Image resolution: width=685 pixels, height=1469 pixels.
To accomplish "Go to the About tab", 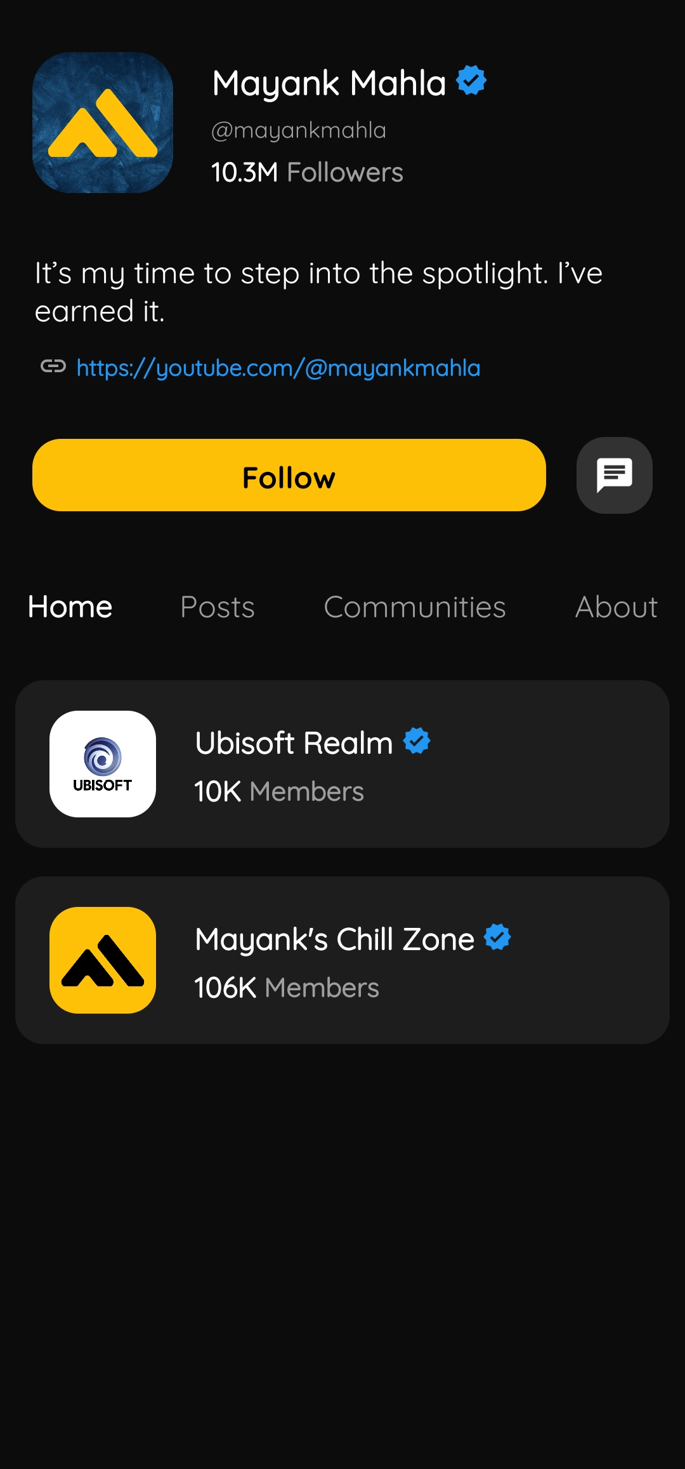I will tap(616, 607).
